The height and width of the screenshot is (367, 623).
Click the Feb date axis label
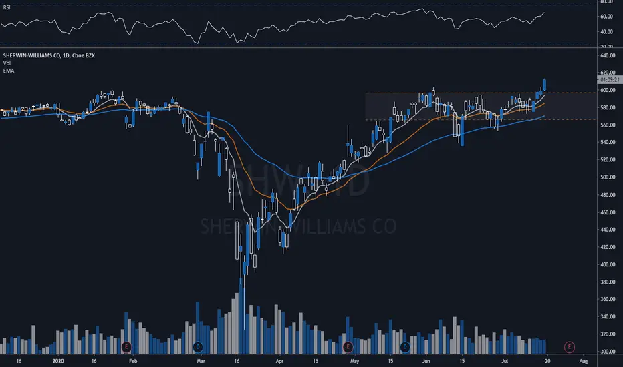(x=133, y=361)
